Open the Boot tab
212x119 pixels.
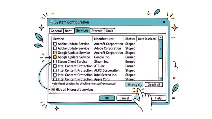pyautogui.click(x=68, y=31)
